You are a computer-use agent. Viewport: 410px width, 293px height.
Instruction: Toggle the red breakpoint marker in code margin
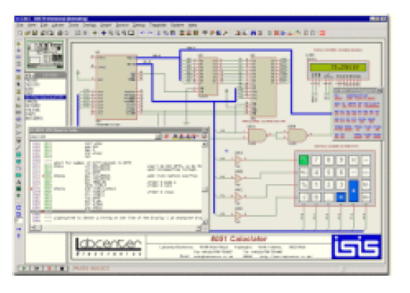32,189
